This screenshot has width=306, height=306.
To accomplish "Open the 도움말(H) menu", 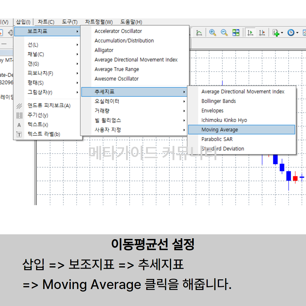I will [131, 22].
